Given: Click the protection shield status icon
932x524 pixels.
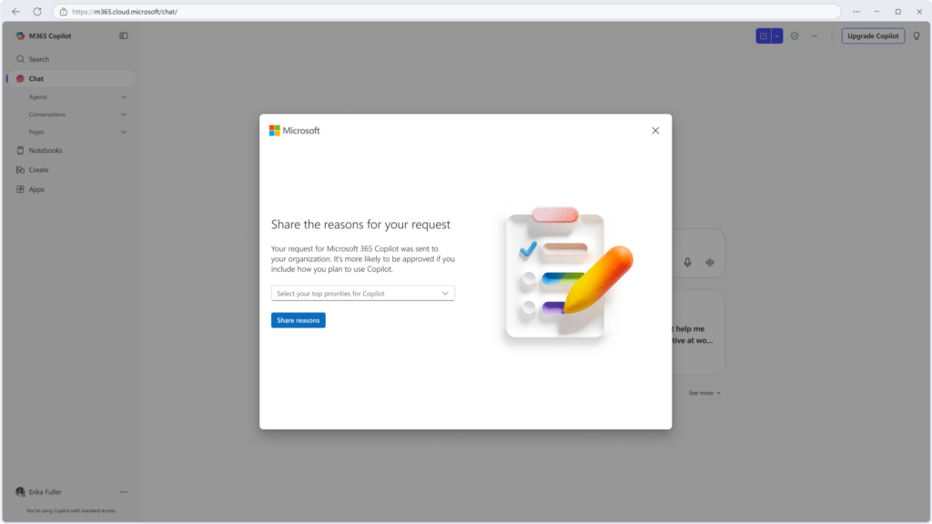Looking at the screenshot, I should pyautogui.click(x=795, y=35).
